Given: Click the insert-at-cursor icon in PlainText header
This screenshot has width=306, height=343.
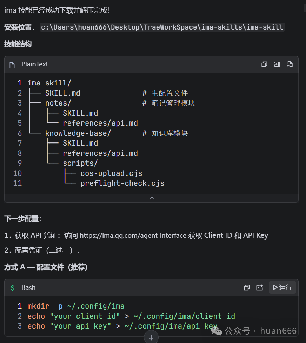Looking at the screenshot, I should (277, 64).
